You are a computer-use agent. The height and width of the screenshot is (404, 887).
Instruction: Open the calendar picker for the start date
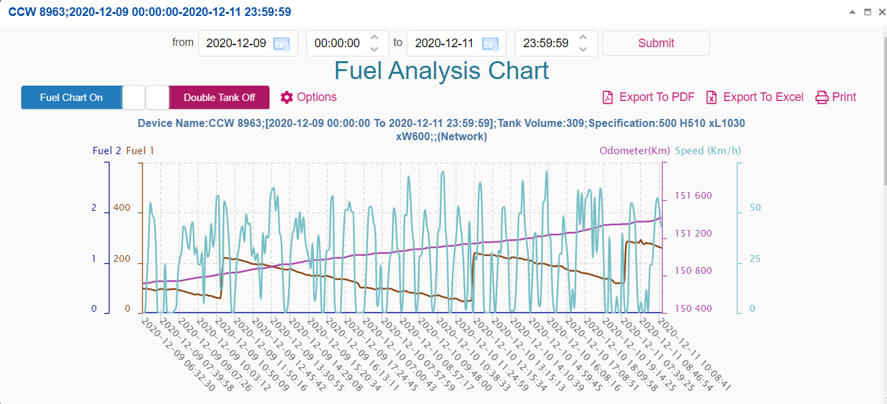(282, 43)
